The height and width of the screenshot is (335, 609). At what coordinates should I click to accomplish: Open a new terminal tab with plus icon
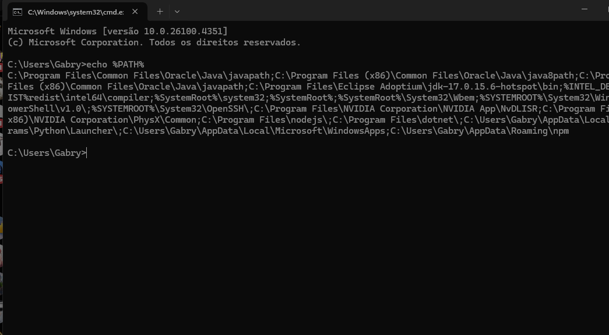pos(160,12)
